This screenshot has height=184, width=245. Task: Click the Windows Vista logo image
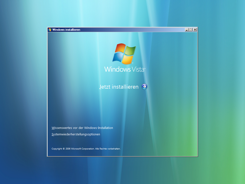click(124, 54)
